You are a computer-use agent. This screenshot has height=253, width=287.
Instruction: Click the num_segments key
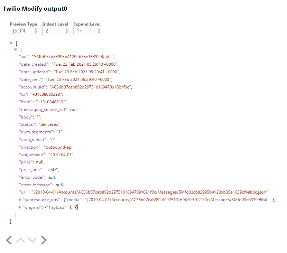(x=36, y=132)
